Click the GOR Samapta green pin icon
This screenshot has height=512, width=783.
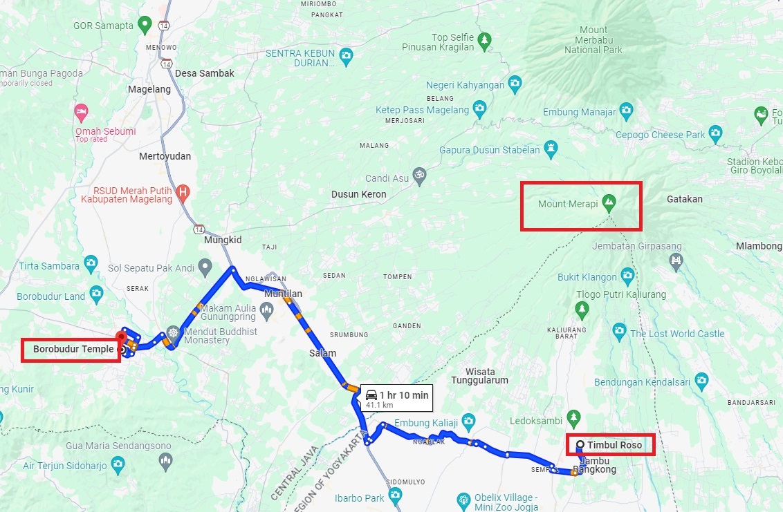(145, 24)
